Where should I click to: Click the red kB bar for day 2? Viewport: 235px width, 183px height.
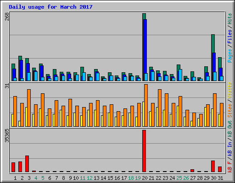(x=20, y=167)
